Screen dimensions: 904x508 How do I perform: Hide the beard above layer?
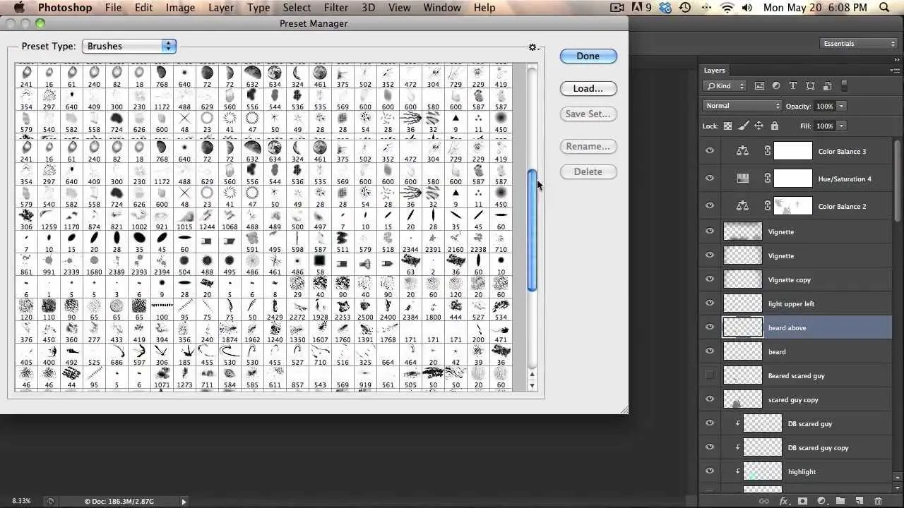click(x=710, y=327)
